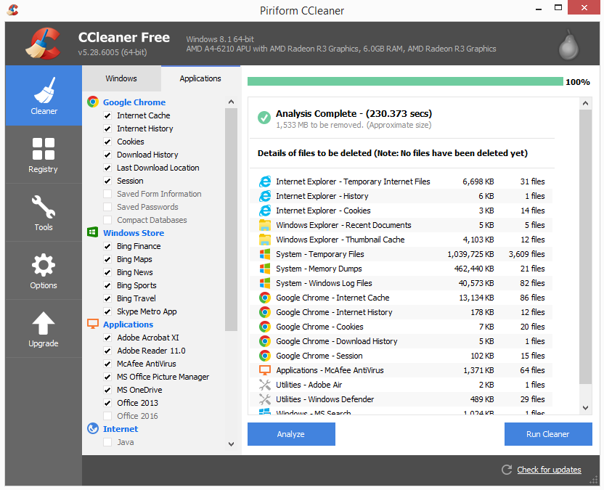This screenshot has width=604, height=490.
Task: Click Windows flag icon for Memory Dumps
Action: point(265,269)
